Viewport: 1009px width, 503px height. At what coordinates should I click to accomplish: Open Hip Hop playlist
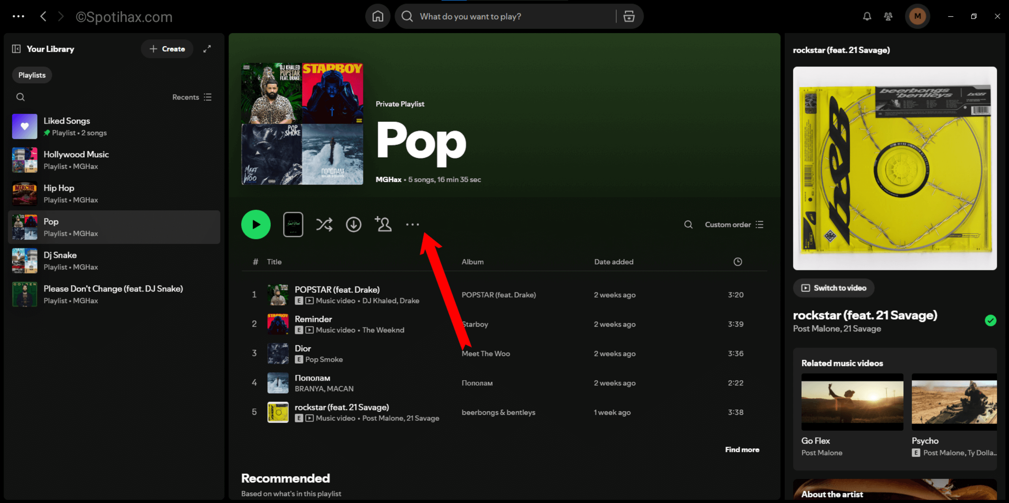[x=114, y=193]
